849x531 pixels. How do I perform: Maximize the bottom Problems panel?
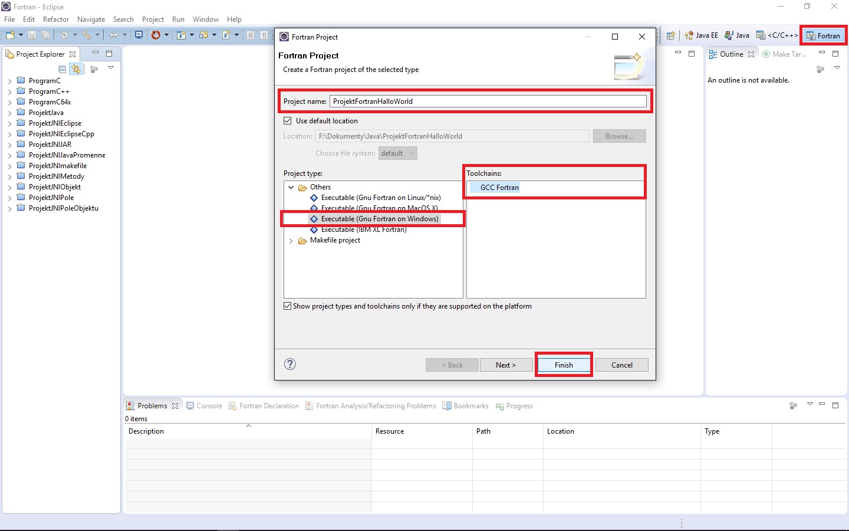coord(835,405)
